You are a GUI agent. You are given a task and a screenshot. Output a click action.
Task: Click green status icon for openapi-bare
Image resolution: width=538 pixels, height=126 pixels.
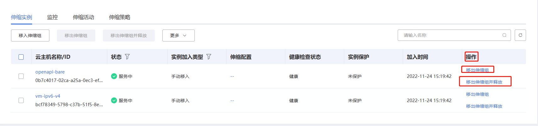(114, 76)
